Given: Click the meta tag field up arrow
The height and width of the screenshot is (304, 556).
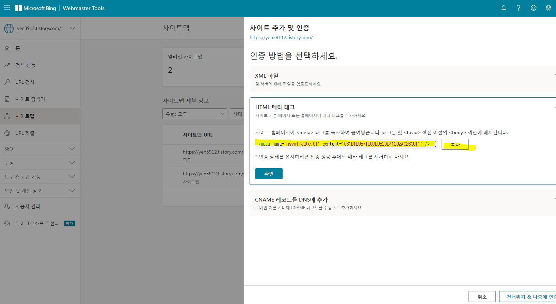Looking at the screenshot, I should (x=435, y=142).
